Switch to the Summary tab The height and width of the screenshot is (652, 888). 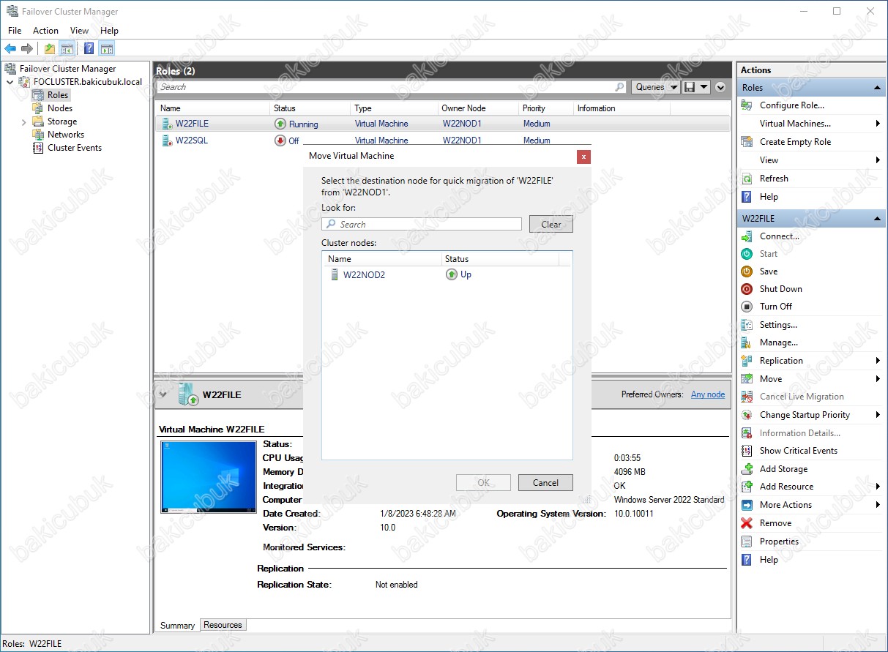177,625
